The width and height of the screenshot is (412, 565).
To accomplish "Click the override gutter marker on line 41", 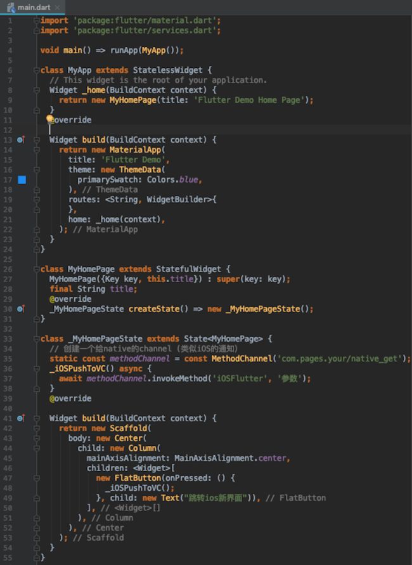I will tap(21, 418).
